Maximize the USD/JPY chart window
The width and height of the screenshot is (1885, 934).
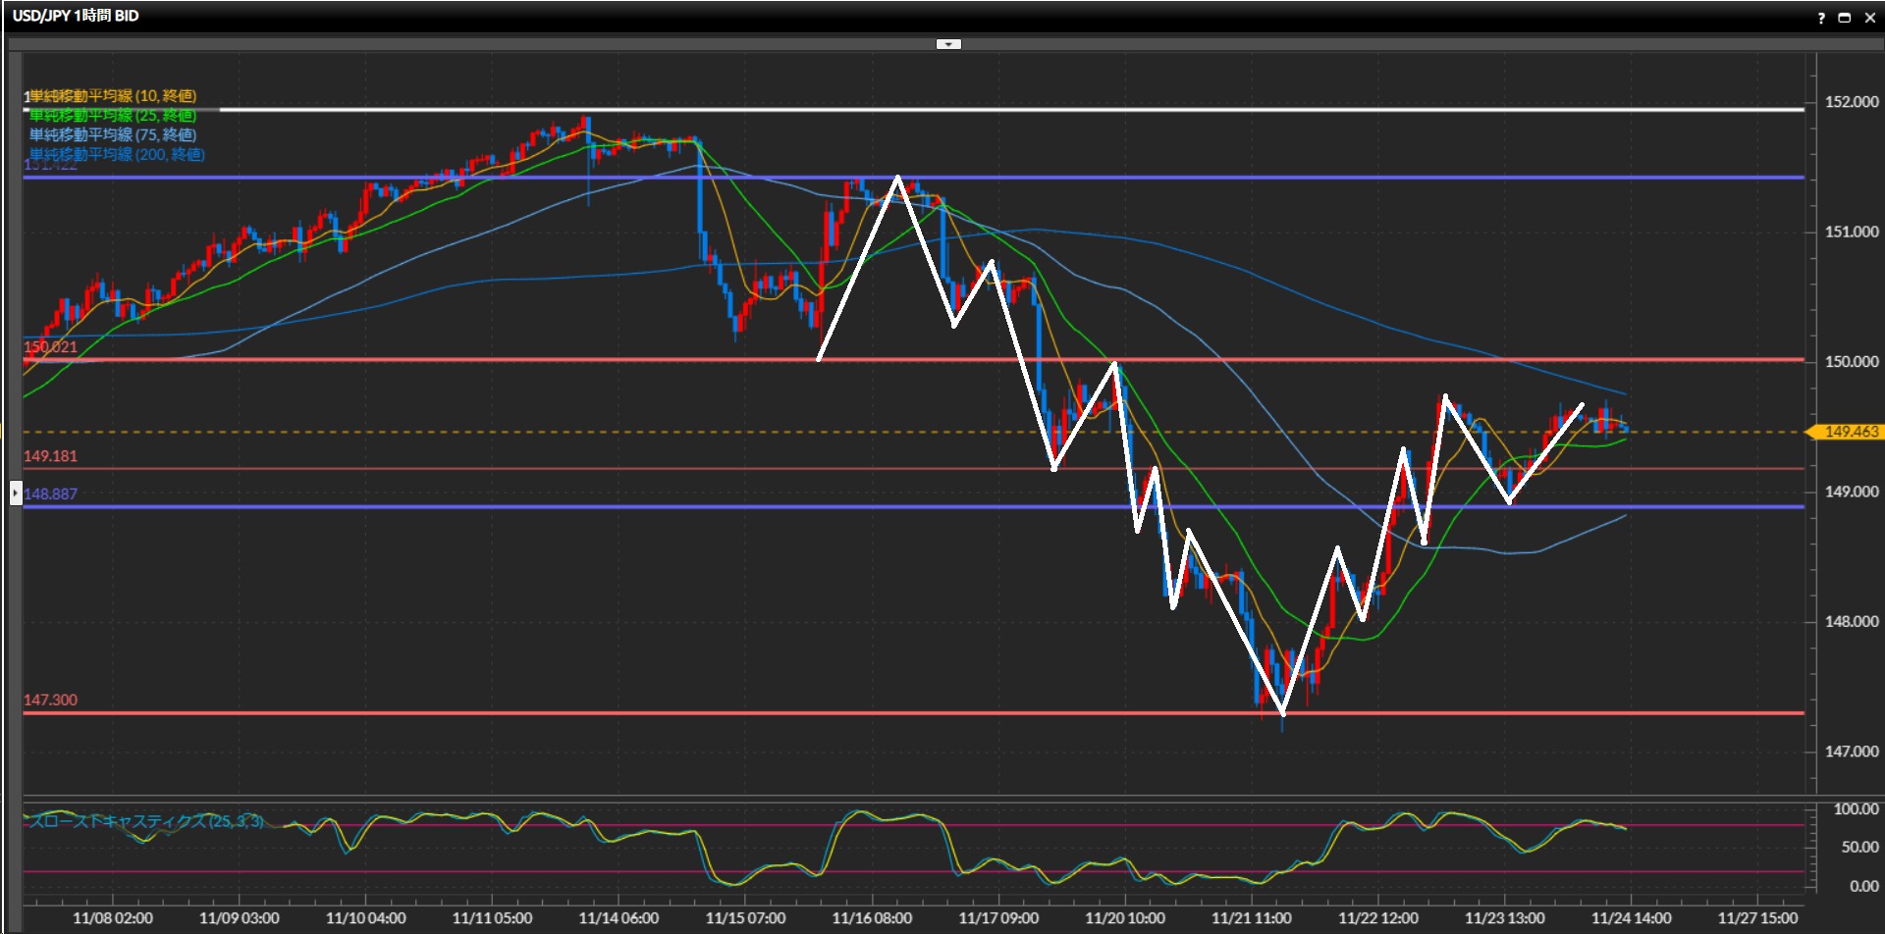tap(1845, 18)
